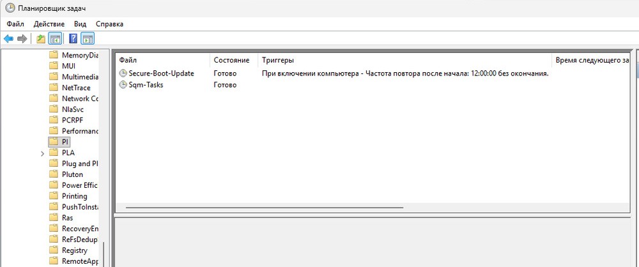Click Готово status of Secure-Boot-Update

click(225, 74)
